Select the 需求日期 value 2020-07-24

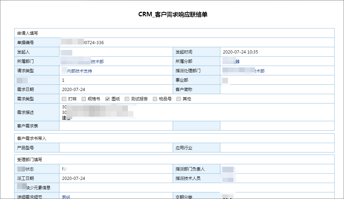[74, 89]
